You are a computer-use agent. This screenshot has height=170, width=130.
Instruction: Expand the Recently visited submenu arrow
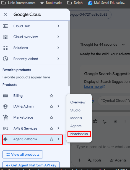(58, 59)
